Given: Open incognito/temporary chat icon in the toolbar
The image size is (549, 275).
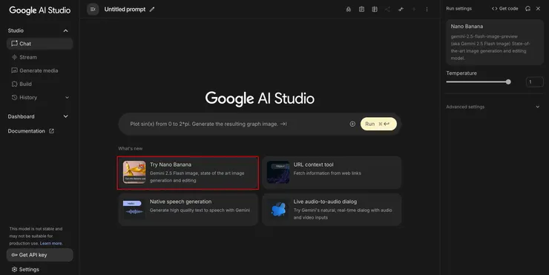Looking at the screenshot, I should coord(349,10).
